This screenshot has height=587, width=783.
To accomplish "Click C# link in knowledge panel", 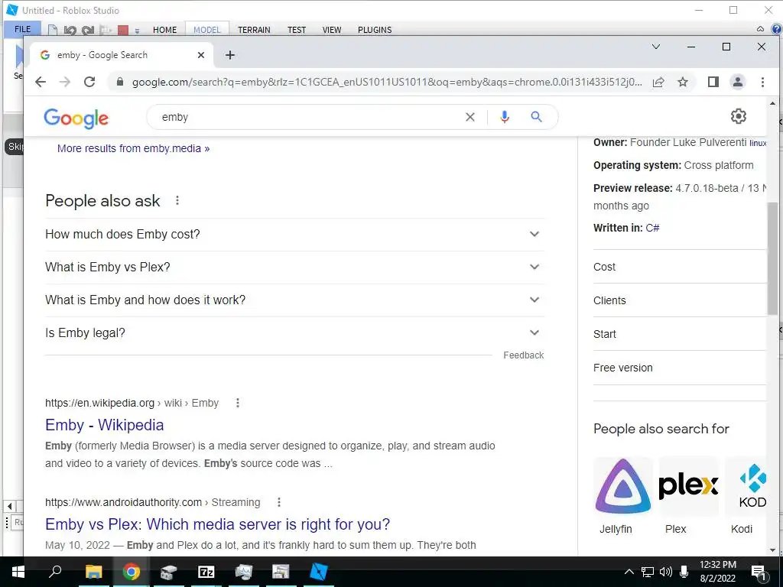I will 652,228.
